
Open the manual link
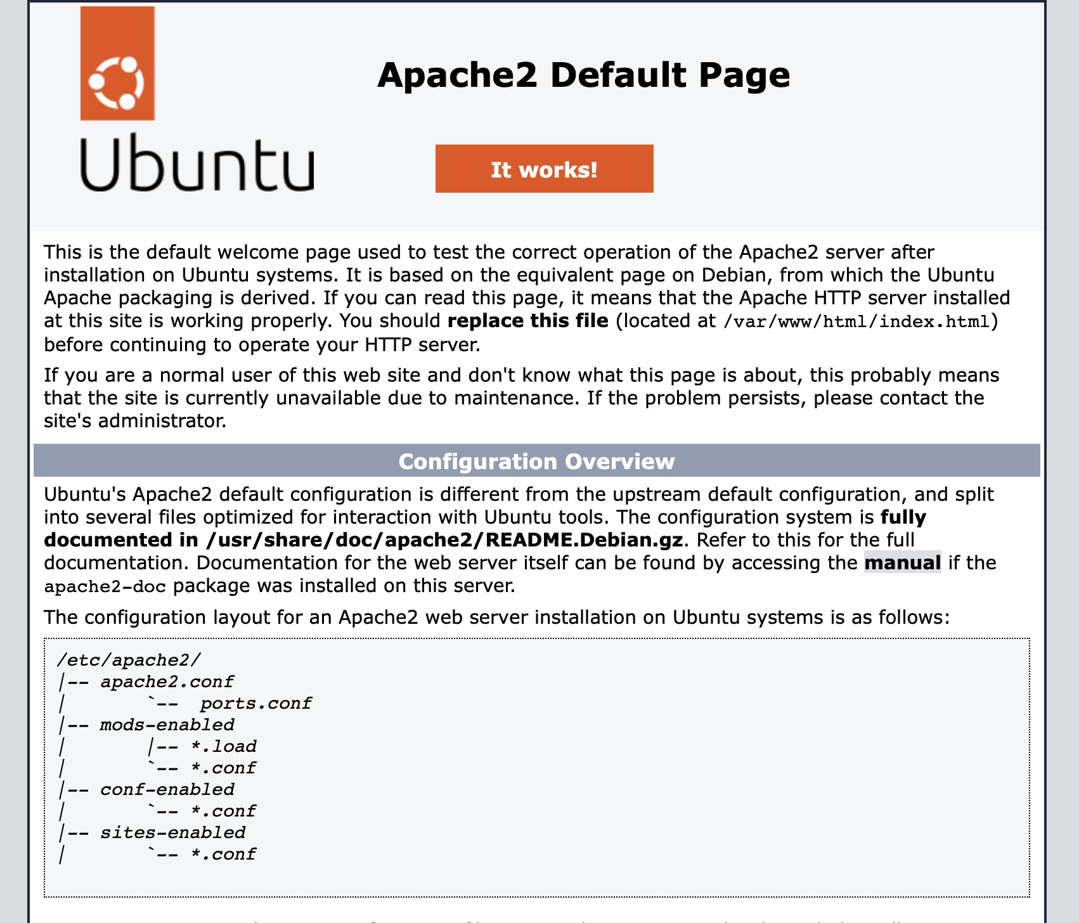pos(903,563)
